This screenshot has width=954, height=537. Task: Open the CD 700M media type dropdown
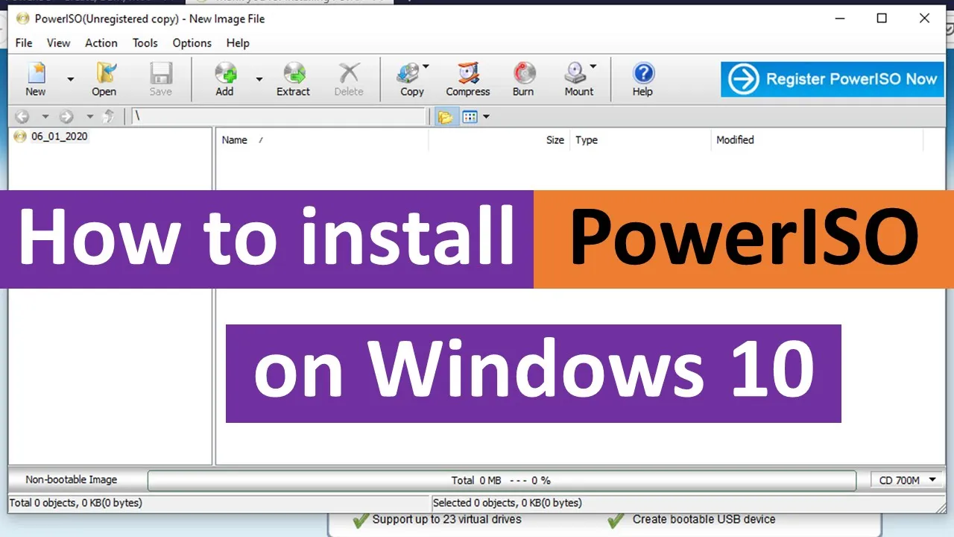pyautogui.click(x=907, y=480)
